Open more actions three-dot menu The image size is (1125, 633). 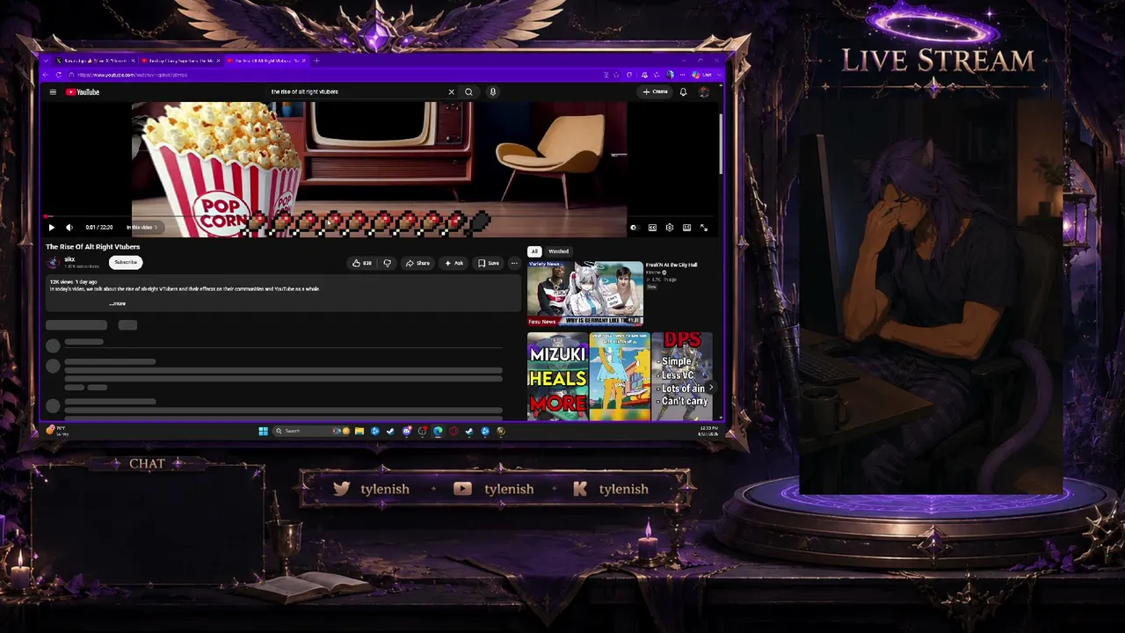coord(514,263)
